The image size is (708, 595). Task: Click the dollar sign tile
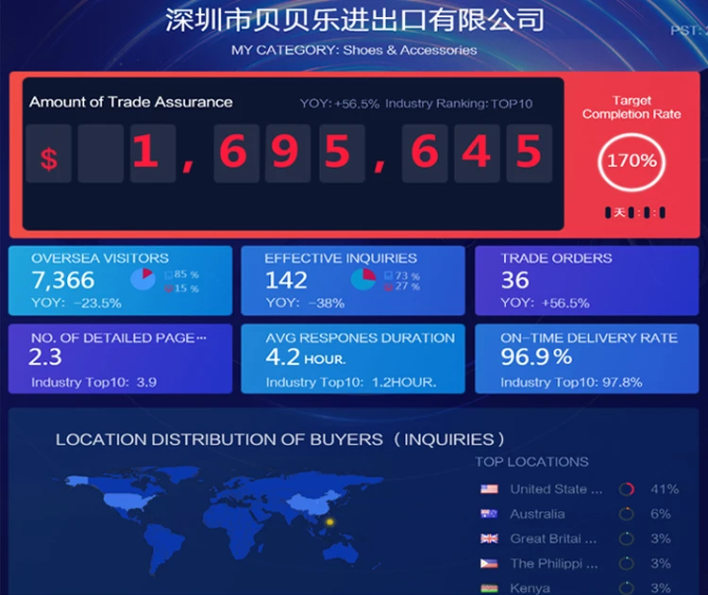[48, 154]
